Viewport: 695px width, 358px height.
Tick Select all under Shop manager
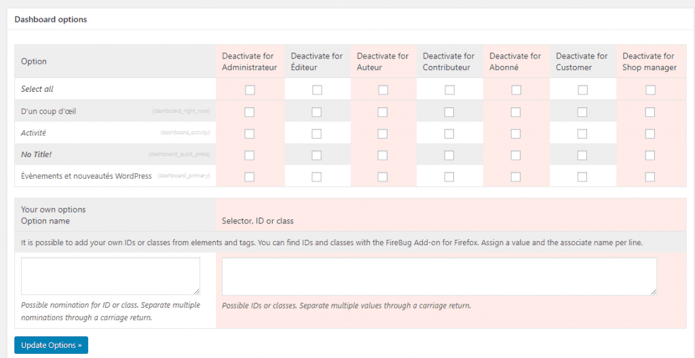pyautogui.click(x=650, y=90)
